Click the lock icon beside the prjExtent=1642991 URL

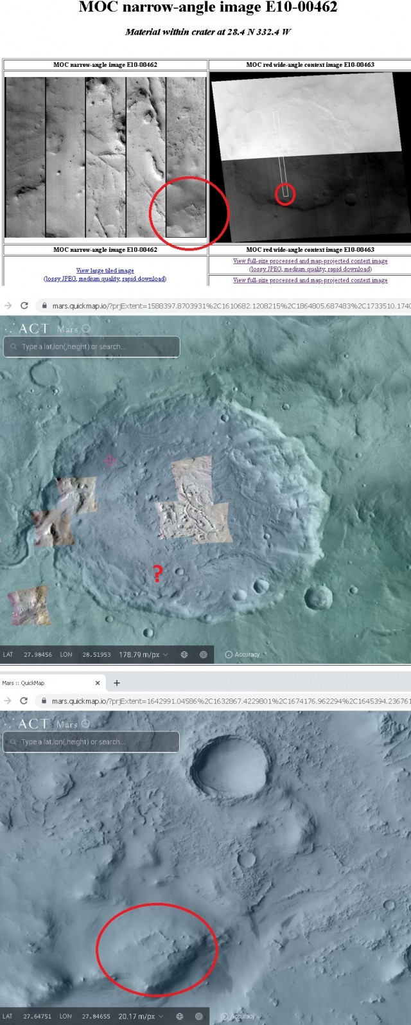pyautogui.click(x=44, y=702)
